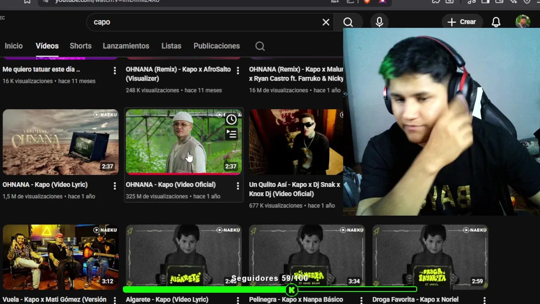Image resolution: width=540 pixels, height=304 pixels.
Task: Open the Shorts tab
Action: 81,46
